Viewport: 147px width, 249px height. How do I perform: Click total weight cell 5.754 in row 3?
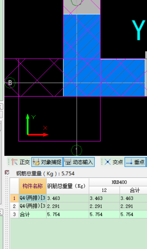coord(68,214)
